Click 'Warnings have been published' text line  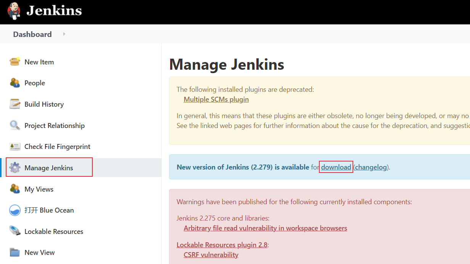294,202
